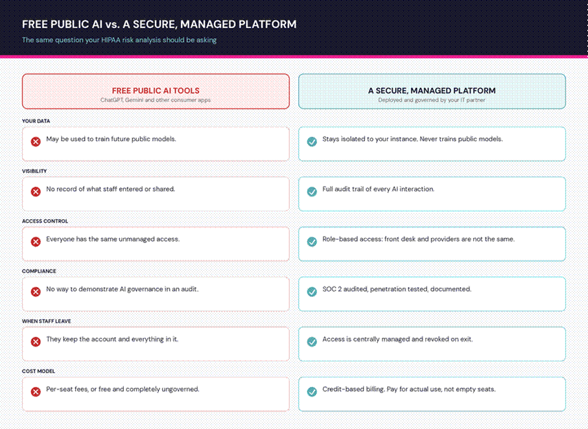Click the main title 'FREE PUBLIC AI vs. A SECURE, MANAGED PLATFORM'
The image size is (588, 429).
(x=159, y=25)
